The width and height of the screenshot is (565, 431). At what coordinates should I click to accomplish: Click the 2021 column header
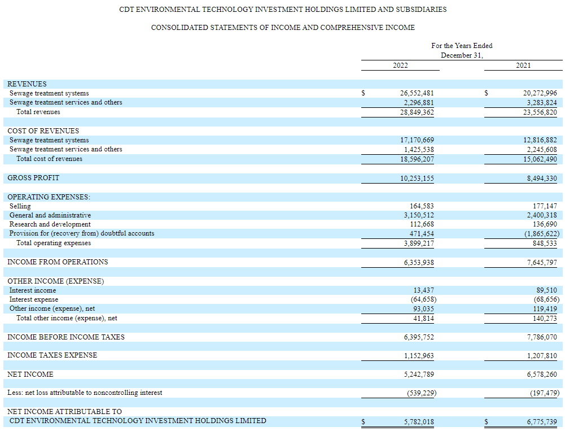coord(523,66)
